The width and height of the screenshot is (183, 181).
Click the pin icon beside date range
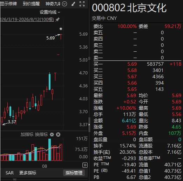pyautogui.click(x=57, y=19)
